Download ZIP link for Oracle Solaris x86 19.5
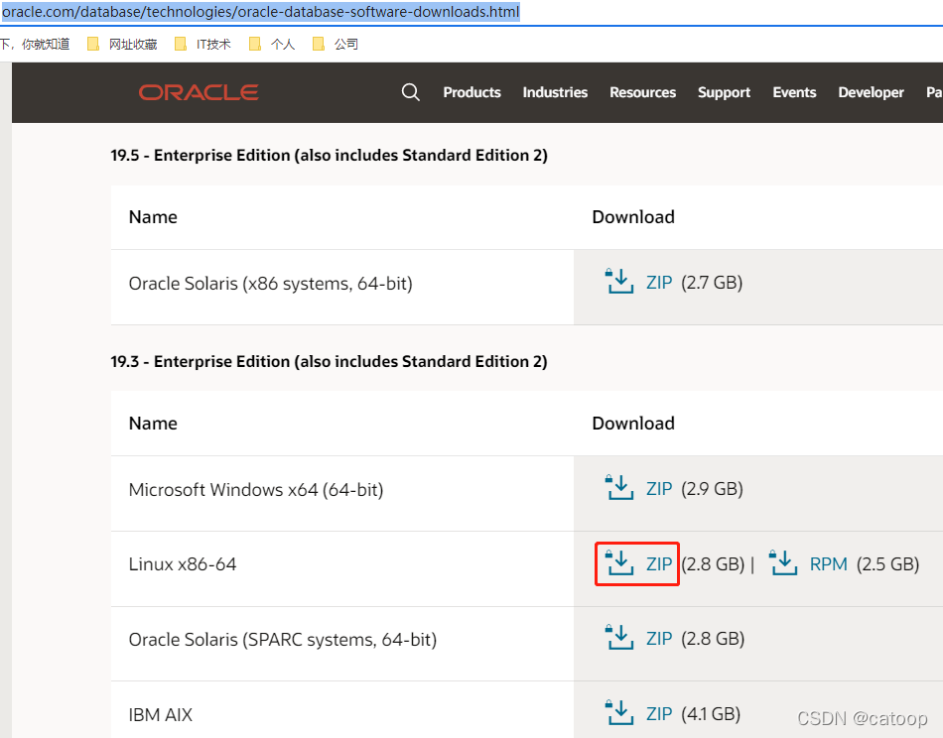This screenshot has height=738, width=943. click(659, 283)
